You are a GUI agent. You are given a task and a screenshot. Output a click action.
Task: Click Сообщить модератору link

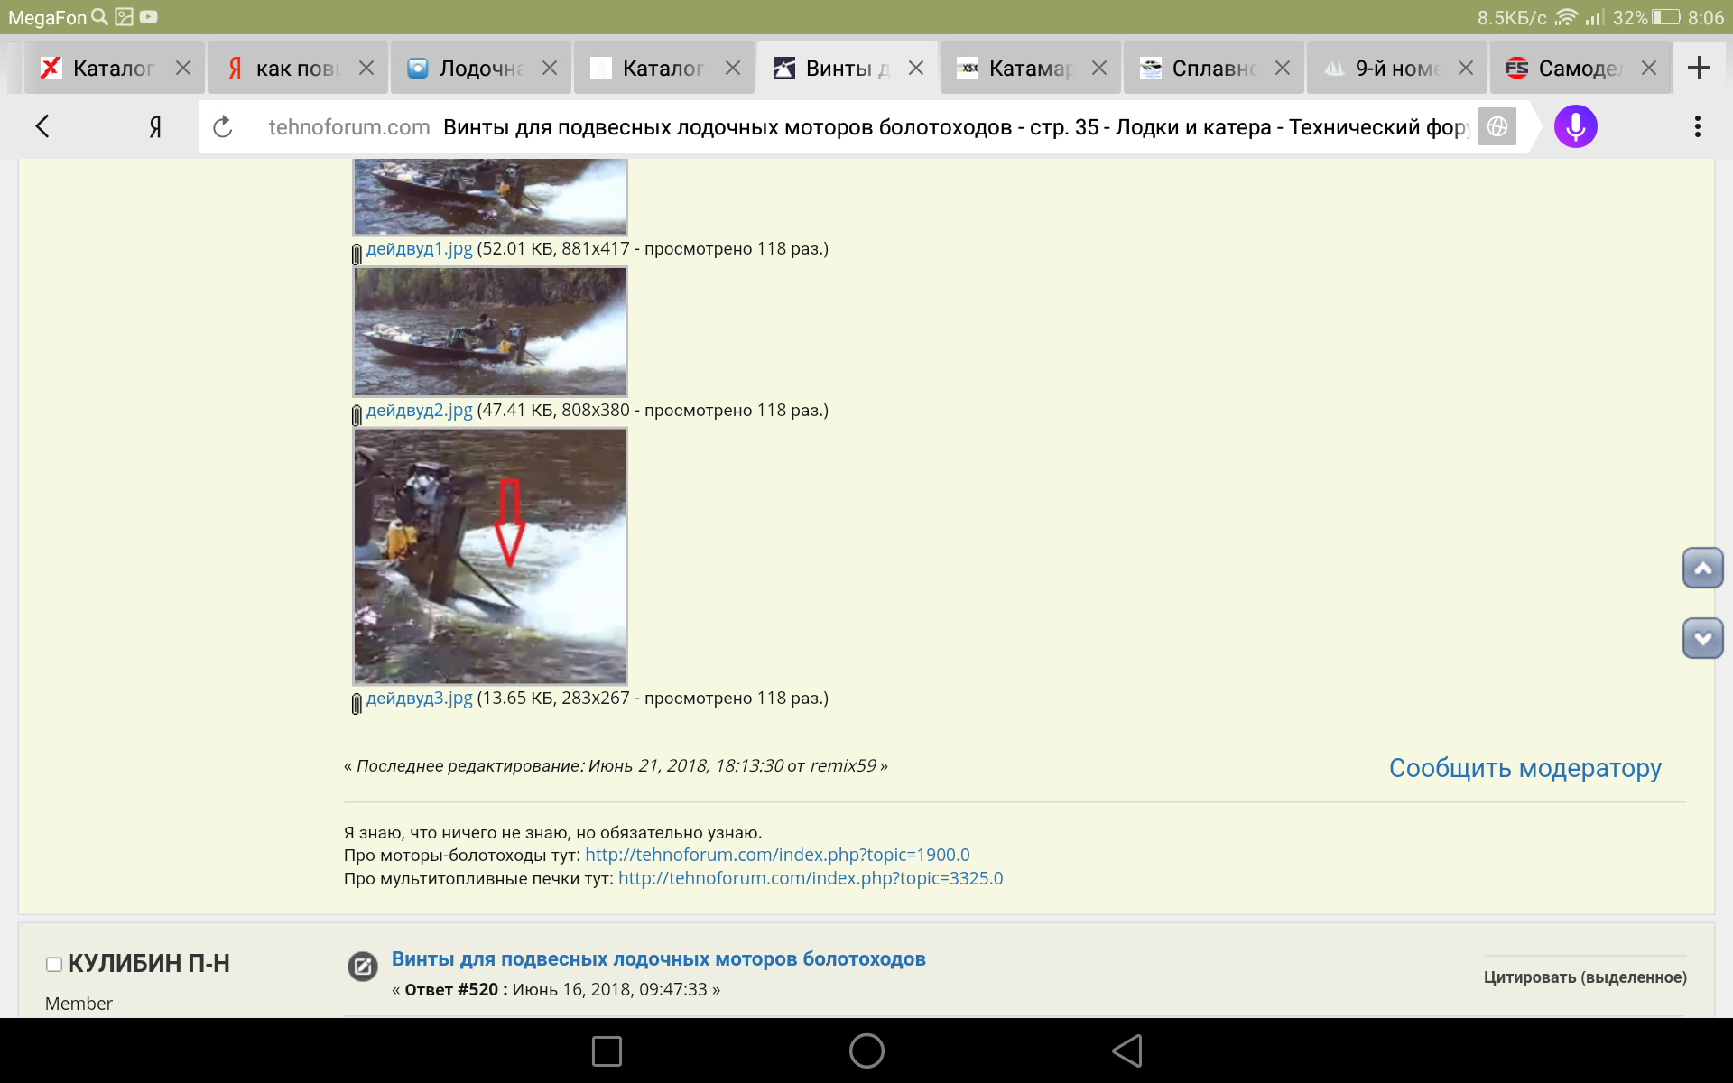[x=1524, y=768]
